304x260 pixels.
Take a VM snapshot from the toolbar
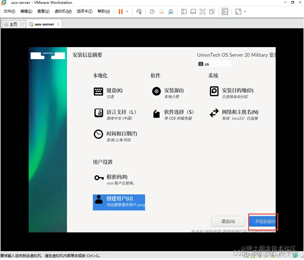click(152, 11)
